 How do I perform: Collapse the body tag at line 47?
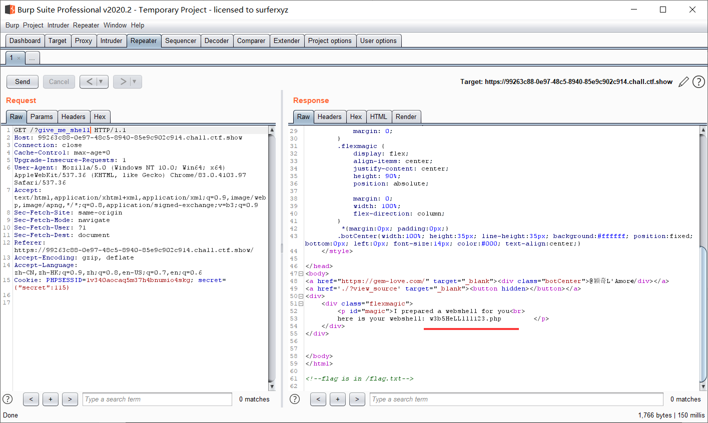[x=301, y=274]
